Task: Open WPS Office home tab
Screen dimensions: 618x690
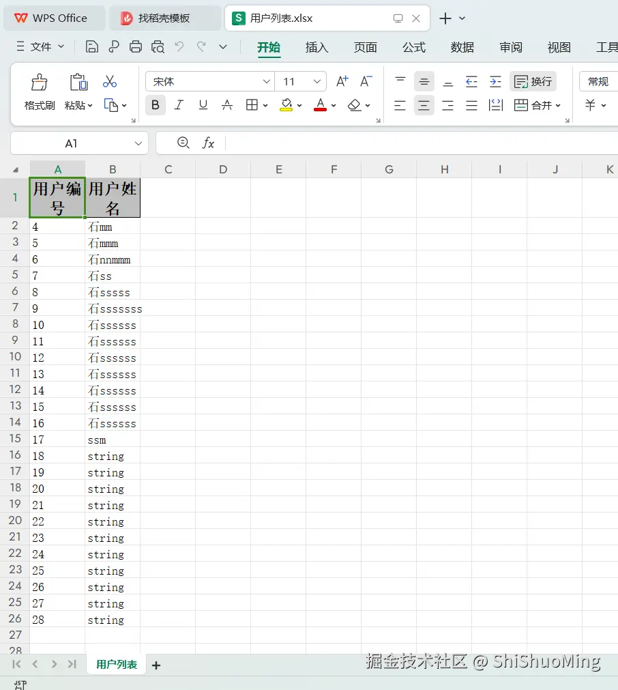Action: [x=55, y=18]
